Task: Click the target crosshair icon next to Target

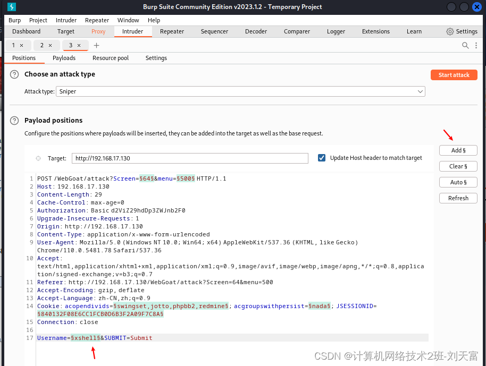Action: [x=38, y=158]
